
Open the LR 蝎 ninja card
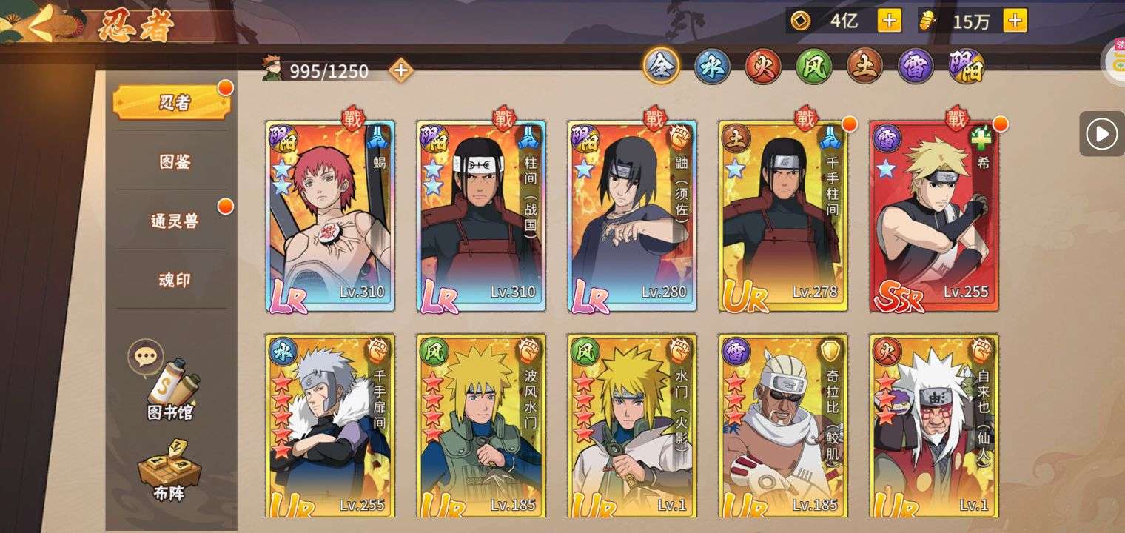[330, 215]
